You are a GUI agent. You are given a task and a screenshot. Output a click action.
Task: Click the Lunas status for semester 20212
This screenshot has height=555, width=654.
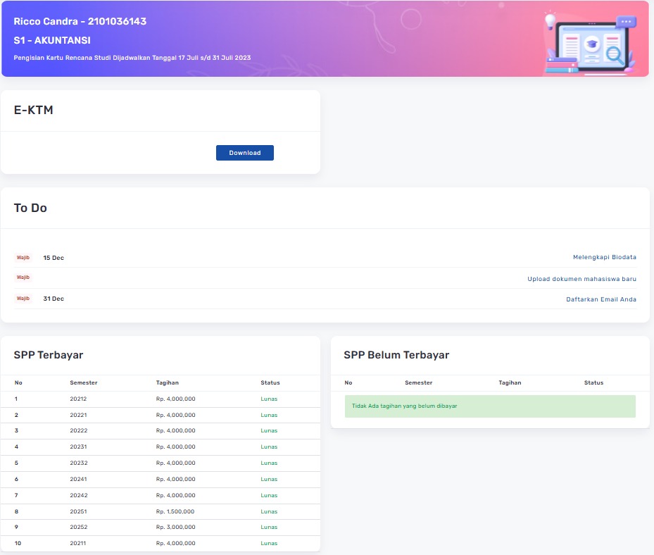[x=269, y=399]
